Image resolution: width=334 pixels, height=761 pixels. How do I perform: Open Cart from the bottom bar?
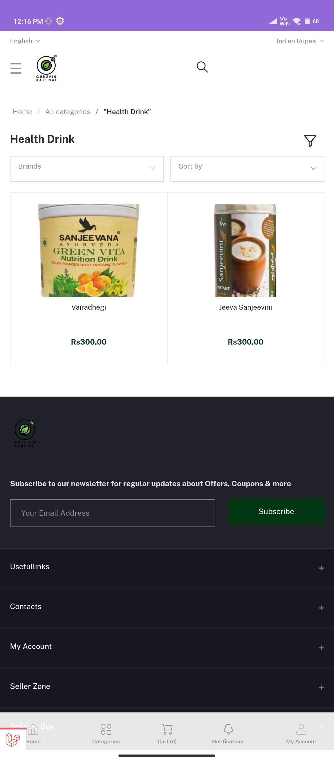167,734
